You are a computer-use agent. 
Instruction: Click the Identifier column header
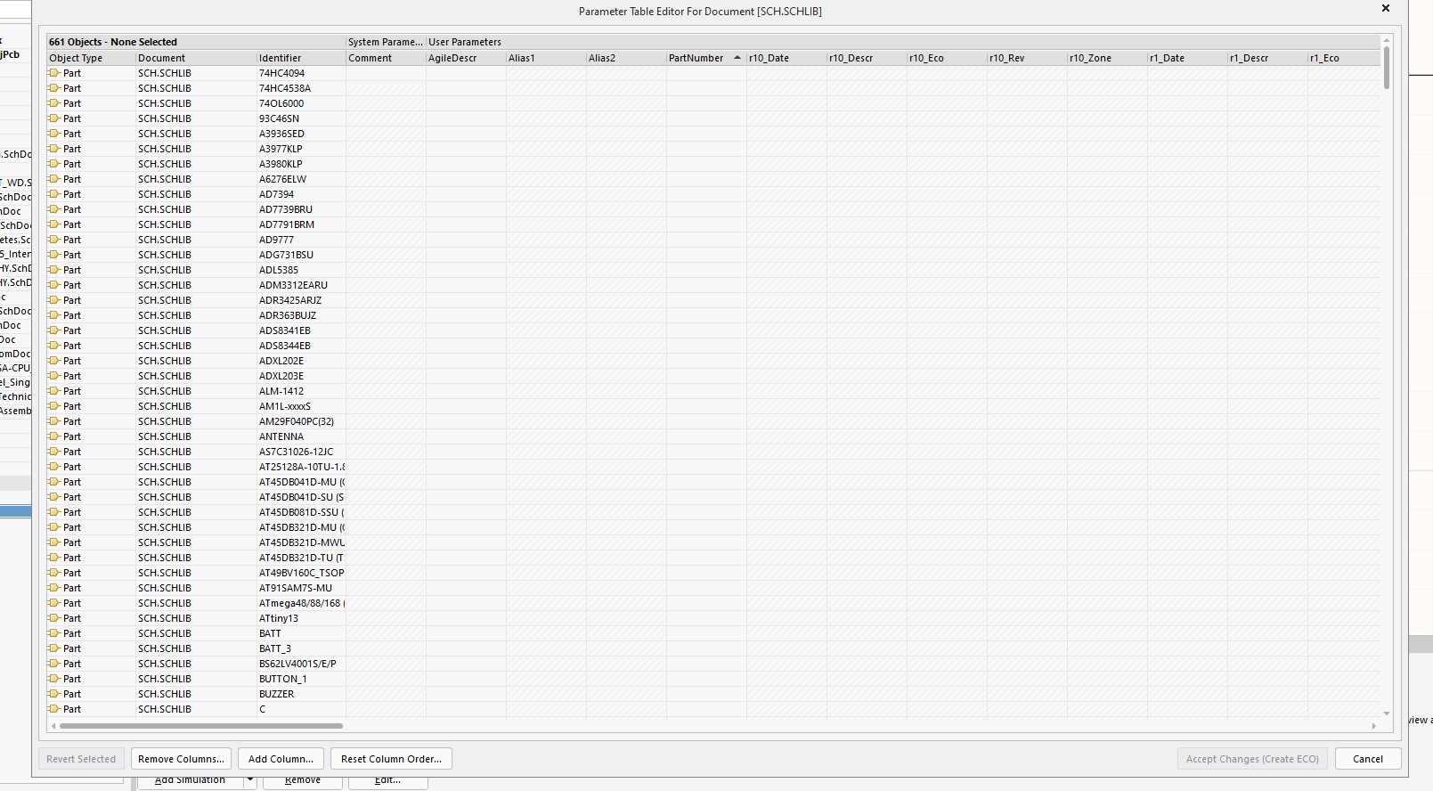pyautogui.click(x=301, y=58)
